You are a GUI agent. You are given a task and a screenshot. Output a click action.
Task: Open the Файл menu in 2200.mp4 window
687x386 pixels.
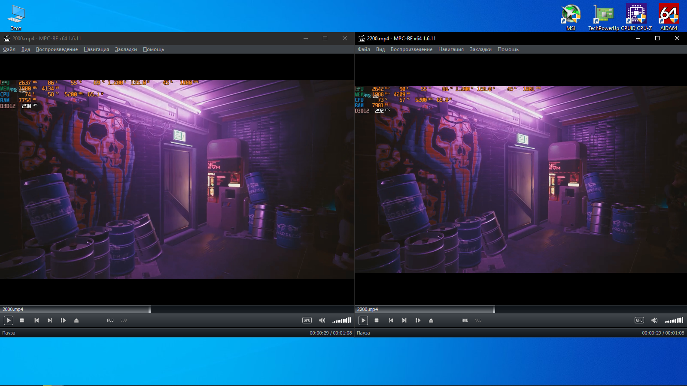coord(364,49)
